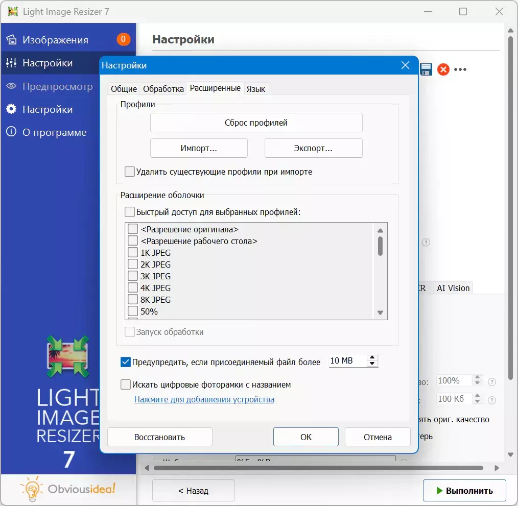518x506 pixels.
Task: Decrease the 10 MB value with down arrow
Action: coord(373,365)
